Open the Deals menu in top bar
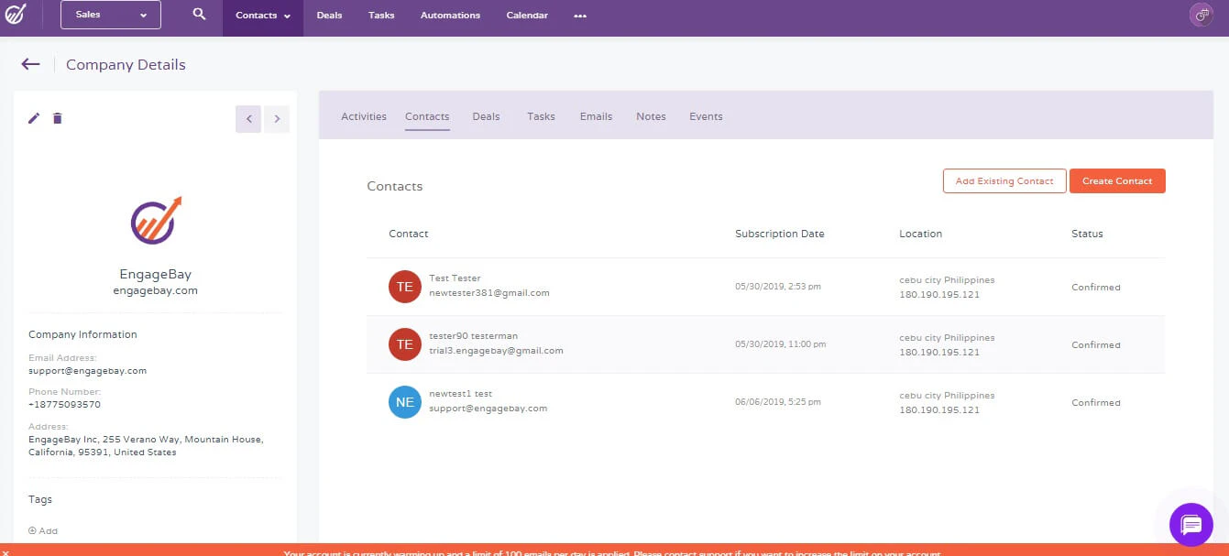The height and width of the screenshot is (556, 1229). tap(329, 16)
